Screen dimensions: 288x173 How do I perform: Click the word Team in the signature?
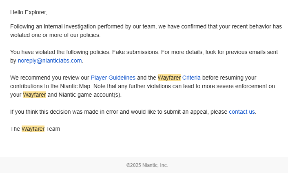point(53,129)
